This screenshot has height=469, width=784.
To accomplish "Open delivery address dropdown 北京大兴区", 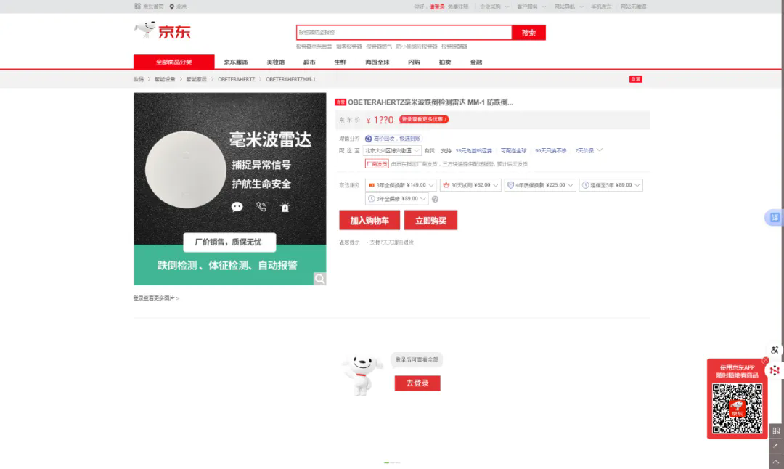I will [x=392, y=151].
